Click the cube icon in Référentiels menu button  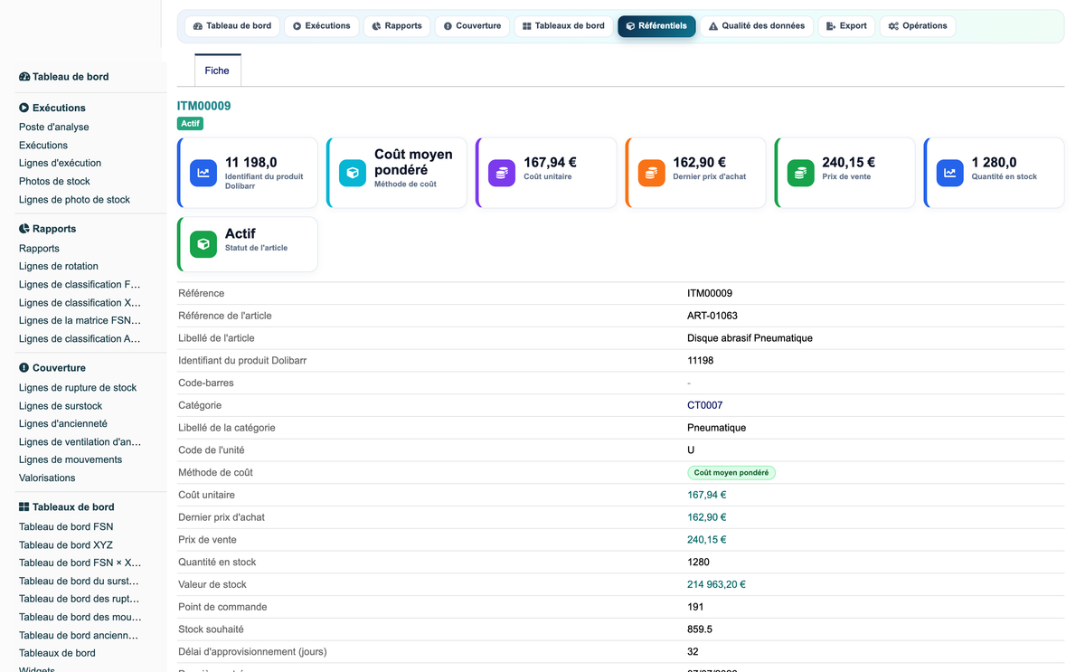(630, 26)
